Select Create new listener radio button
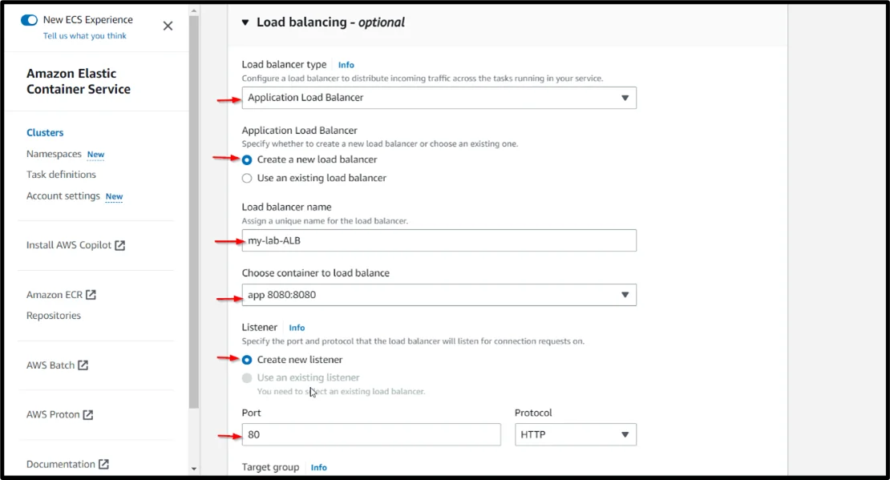890x480 pixels. [x=247, y=360]
